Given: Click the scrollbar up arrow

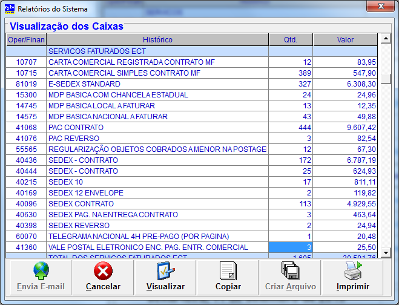Looking at the screenshot, I should click(386, 38).
